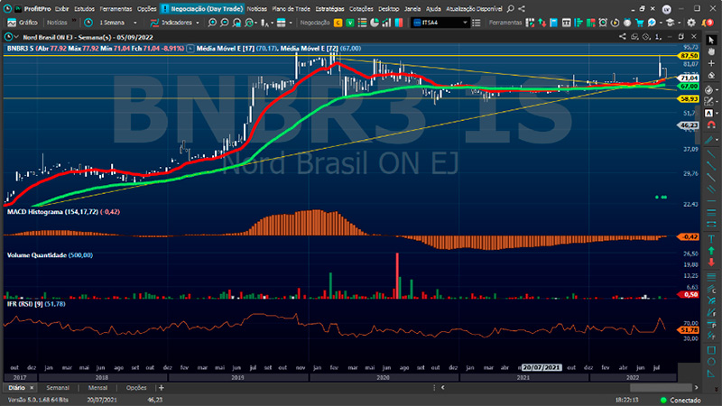722x406 pixels.
Task: Expand the chart type candlestick dropdown
Action: point(273,23)
